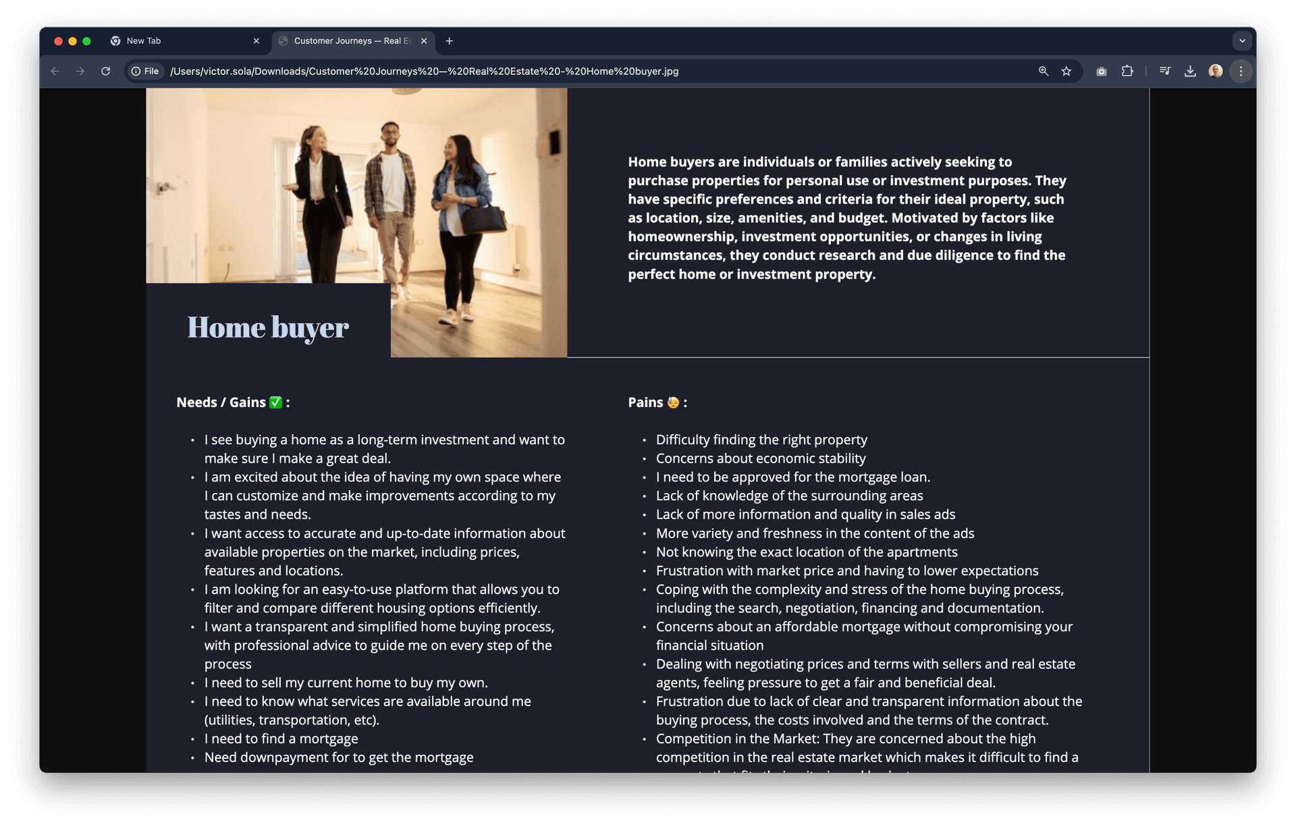Click 'Not knowing the exact location of the apartments'
The height and width of the screenshot is (825, 1296).
(807, 552)
